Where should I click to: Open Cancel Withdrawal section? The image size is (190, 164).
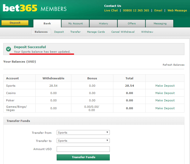pos(123,32)
